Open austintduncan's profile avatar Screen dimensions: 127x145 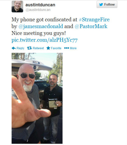pos(17,7)
